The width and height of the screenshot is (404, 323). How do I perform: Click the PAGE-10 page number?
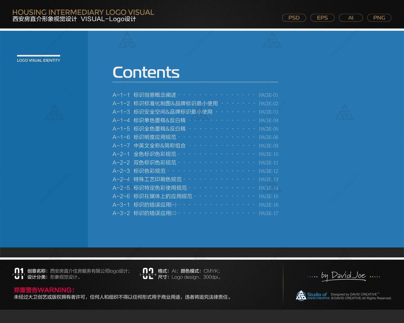[x=269, y=154]
